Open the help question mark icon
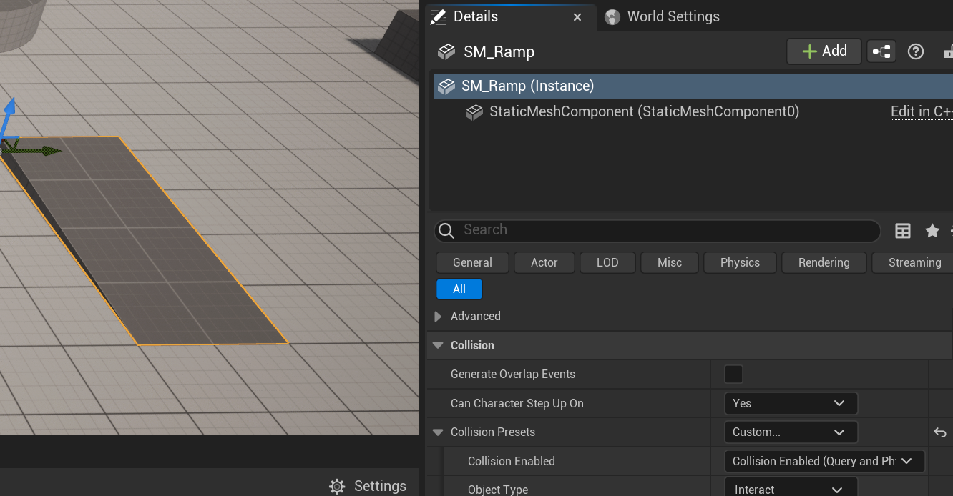 [x=916, y=51]
